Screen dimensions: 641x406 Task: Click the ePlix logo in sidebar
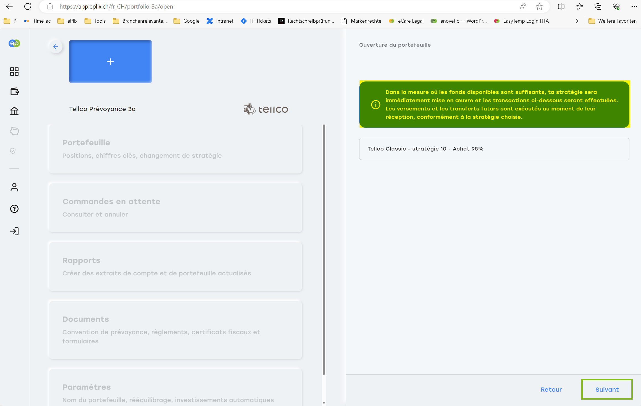coord(14,43)
